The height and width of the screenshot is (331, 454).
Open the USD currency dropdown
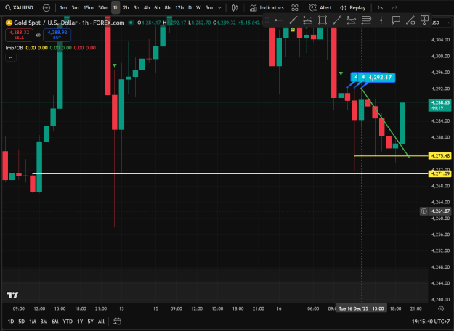(x=441, y=23)
